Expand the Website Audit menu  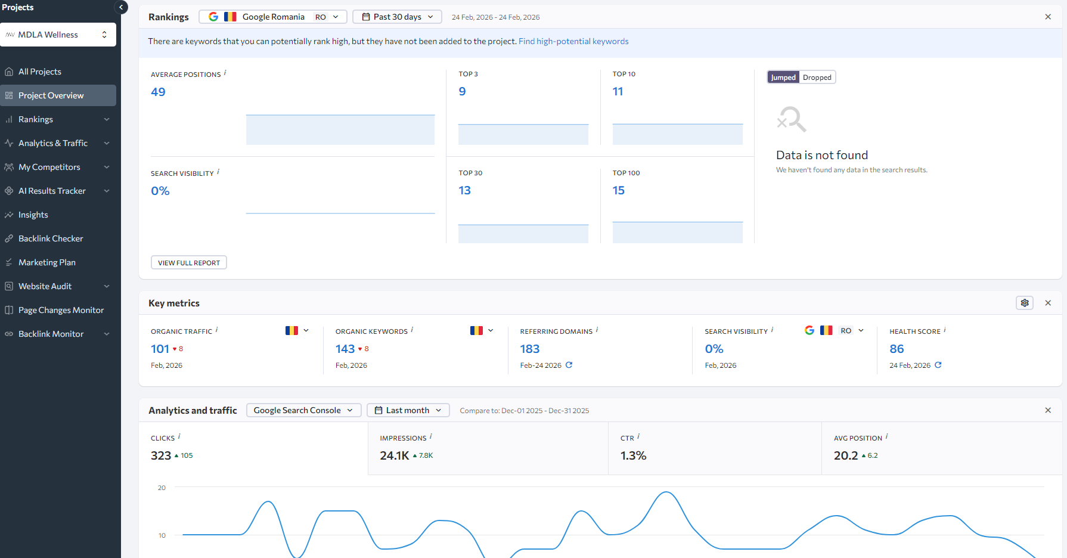[58, 286]
